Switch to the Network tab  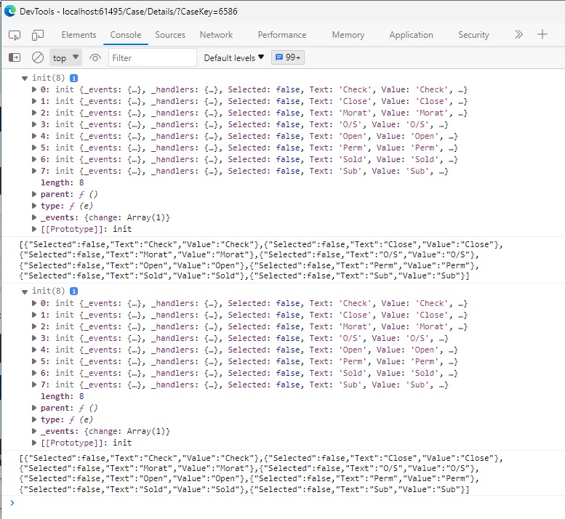coord(216,35)
